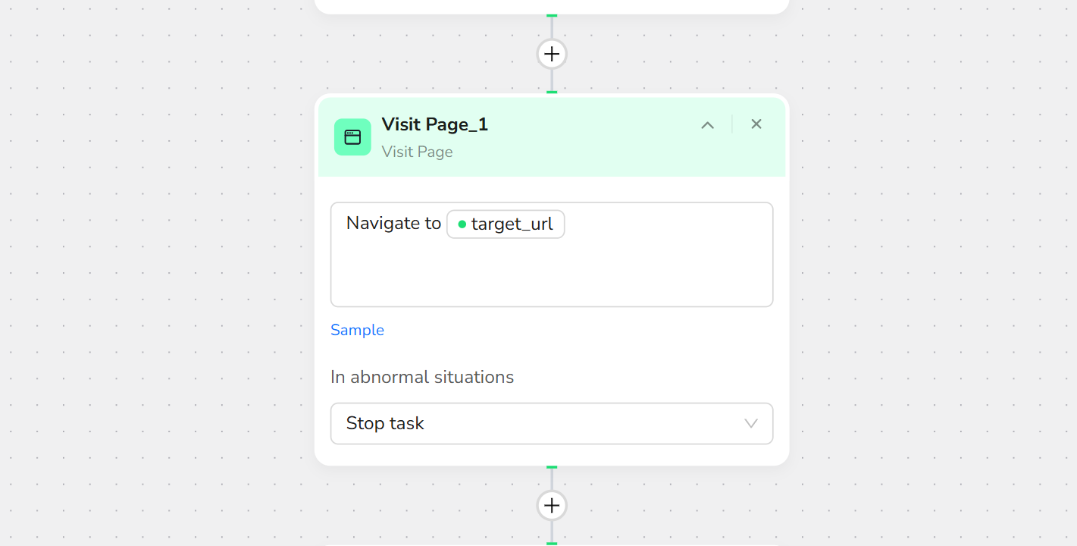
Task: Close the Visit Page_1 node
Action: (x=756, y=124)
